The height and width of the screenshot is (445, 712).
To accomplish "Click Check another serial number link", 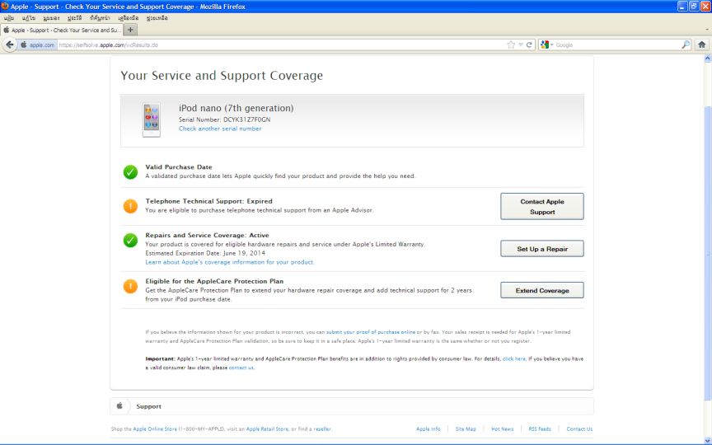I will tap(220, 129).
